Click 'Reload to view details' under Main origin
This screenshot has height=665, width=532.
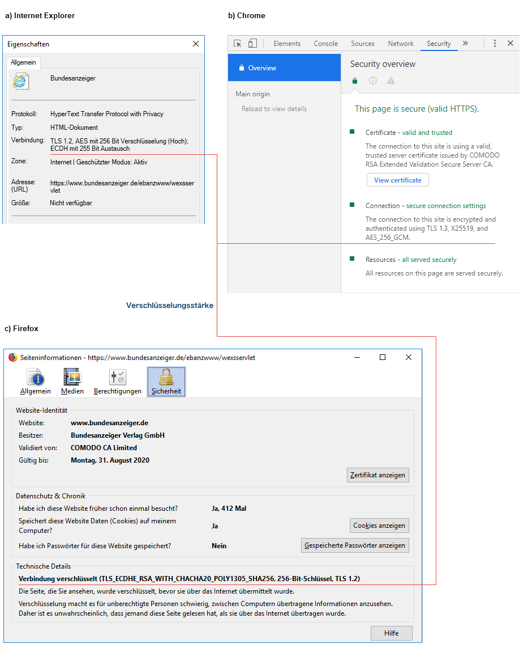tap(274, 109)
